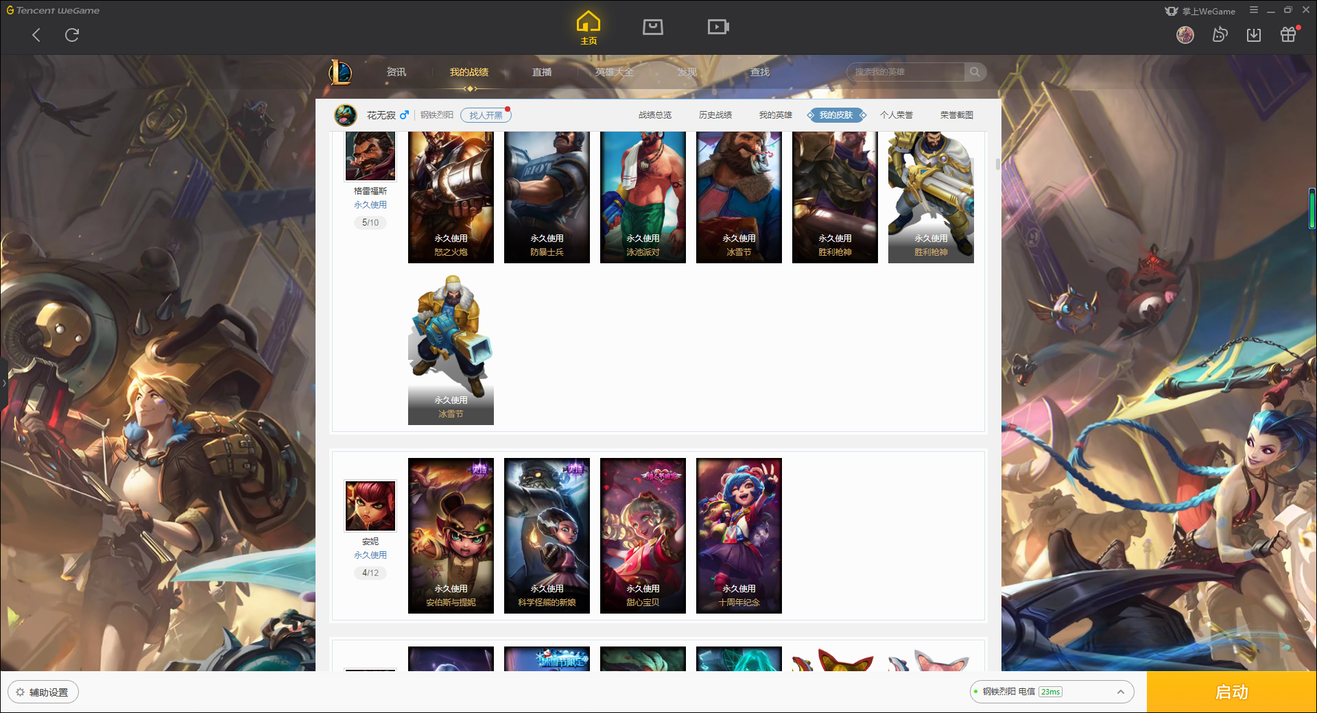Open the 怒之火炮 skin card

tap(451, 197)
